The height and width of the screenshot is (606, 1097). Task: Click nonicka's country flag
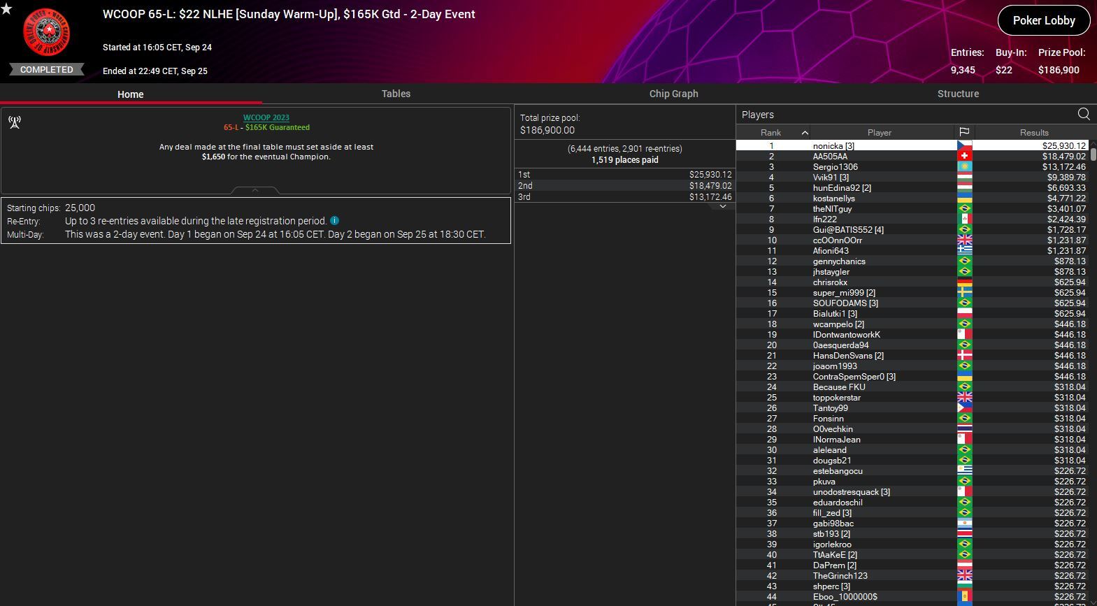click(965, 145)
